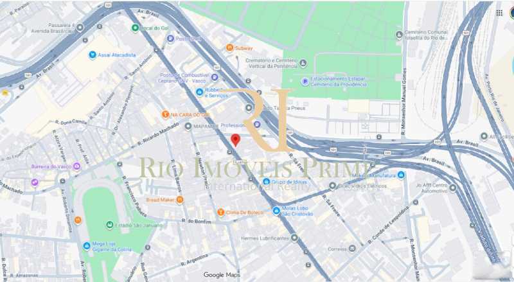Click the Crematório e Cemitério Vertical marker

pyautogui.click(x=303, y=63)
